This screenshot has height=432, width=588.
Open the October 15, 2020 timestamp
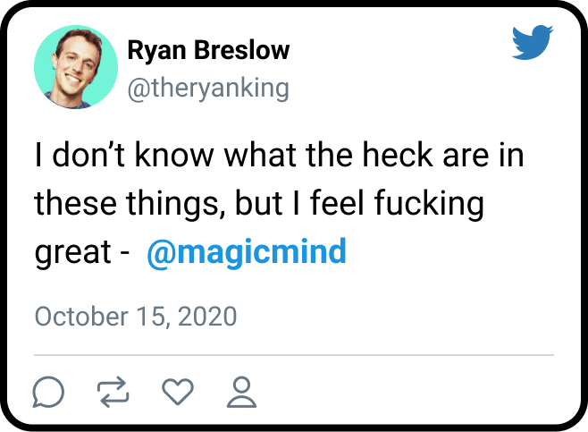[135, 317]
